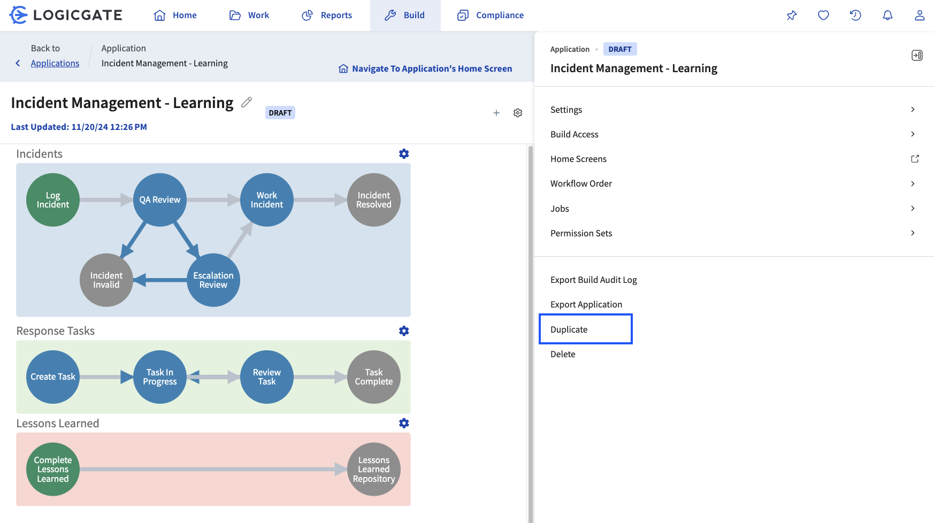Click the pencil icon to rename application
This screenshot has width=934, height=523.
coord(246,102)
